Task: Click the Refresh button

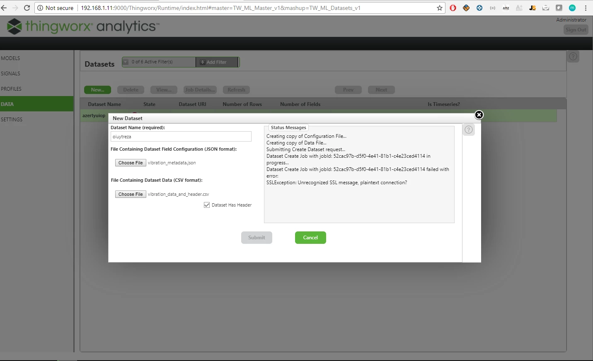Action: 236,90
